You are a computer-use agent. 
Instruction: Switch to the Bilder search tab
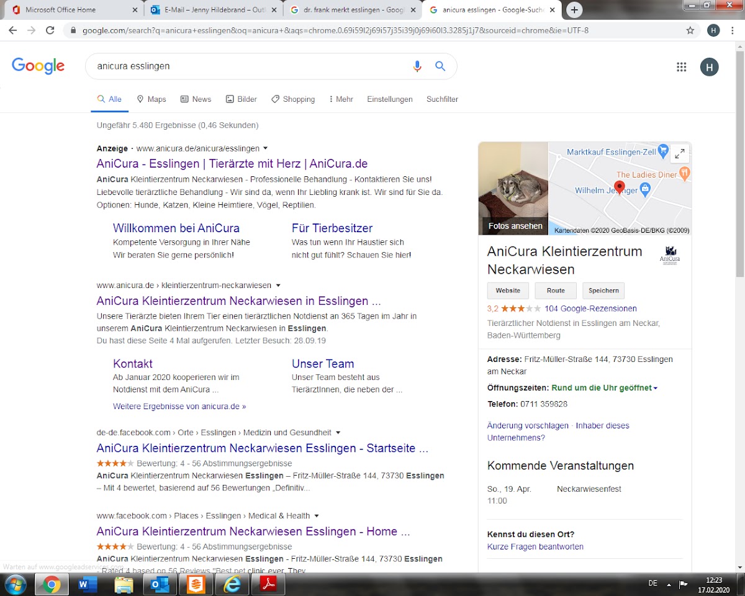point(242,99)
